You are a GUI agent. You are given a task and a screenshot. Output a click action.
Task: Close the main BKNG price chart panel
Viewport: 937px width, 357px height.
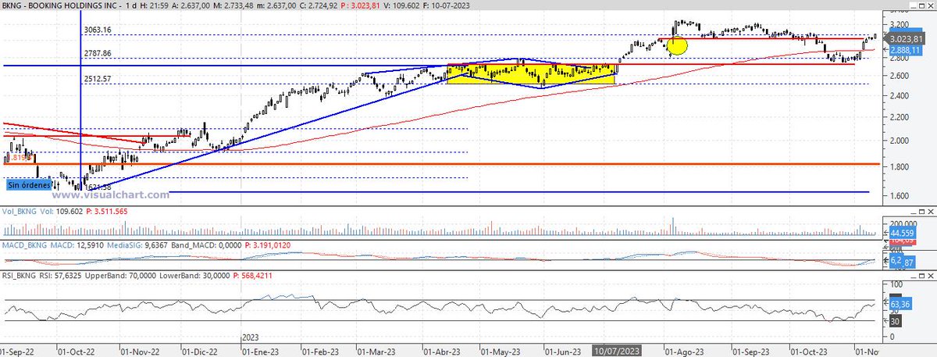point(931,6)
